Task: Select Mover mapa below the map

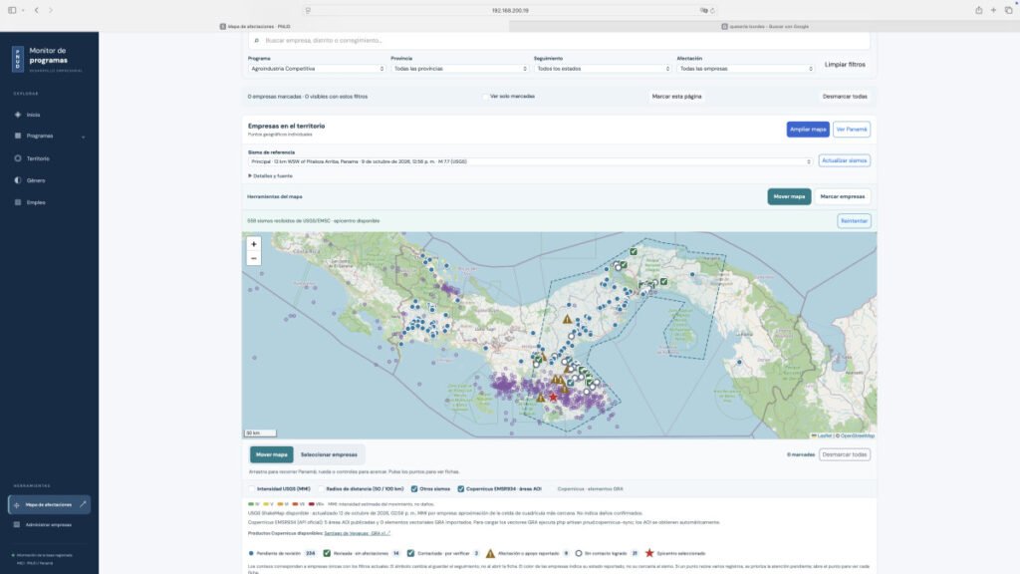Action: (271, 454)
